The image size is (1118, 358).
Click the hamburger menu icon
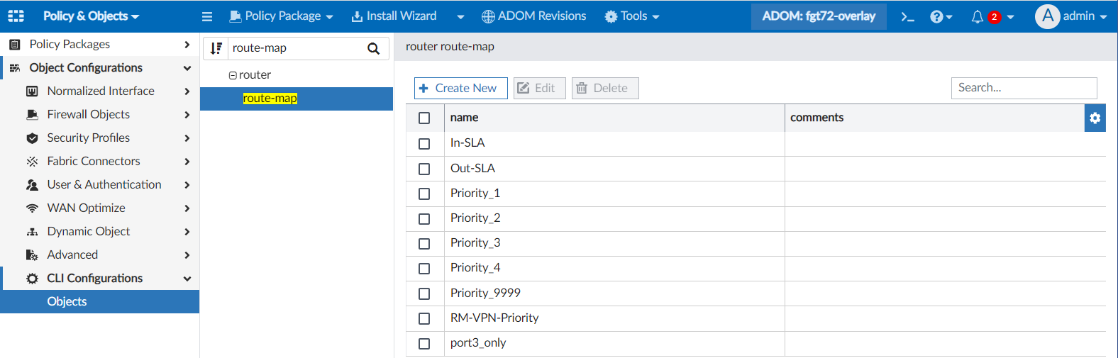click(x=207, y=16)
